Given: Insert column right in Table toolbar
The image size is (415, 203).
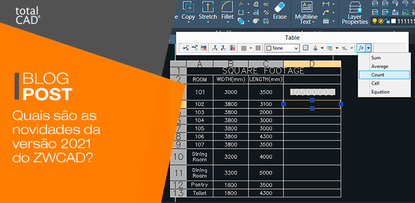Looking at the screenshot, I should 223,48.
